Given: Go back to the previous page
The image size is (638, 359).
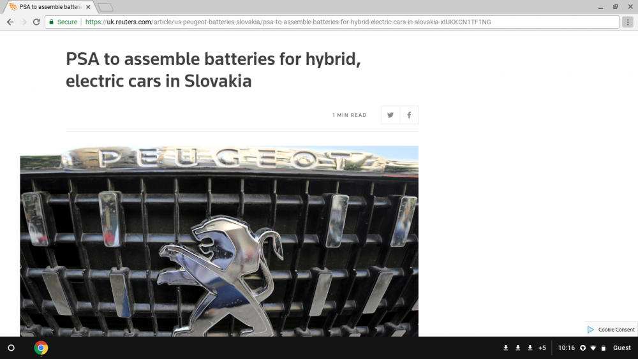Looking at the screenshot, I should coord(10,22).
